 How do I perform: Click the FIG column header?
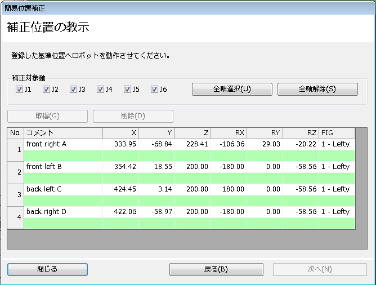pos(336,133)
